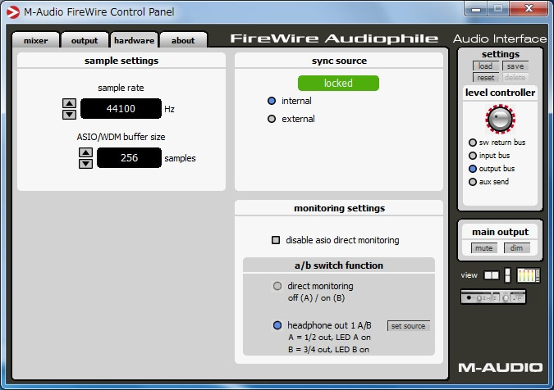Switch to the mixer tab
554x390 pixels.
coord(35,40)
